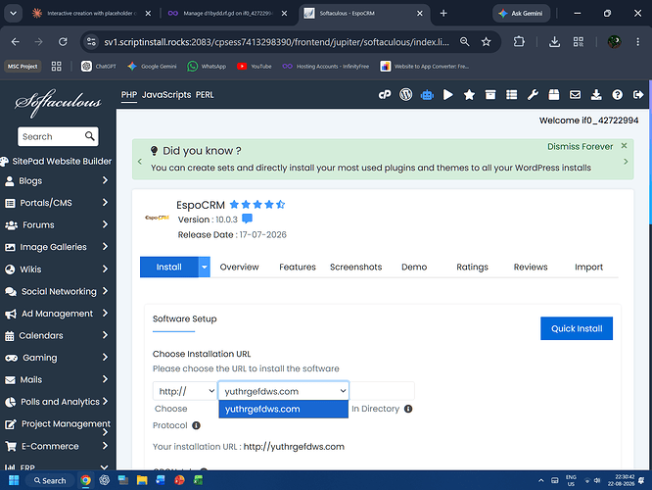652x490 pixels.
Task: Open the Import tab
Action: (x=588, y=267)
